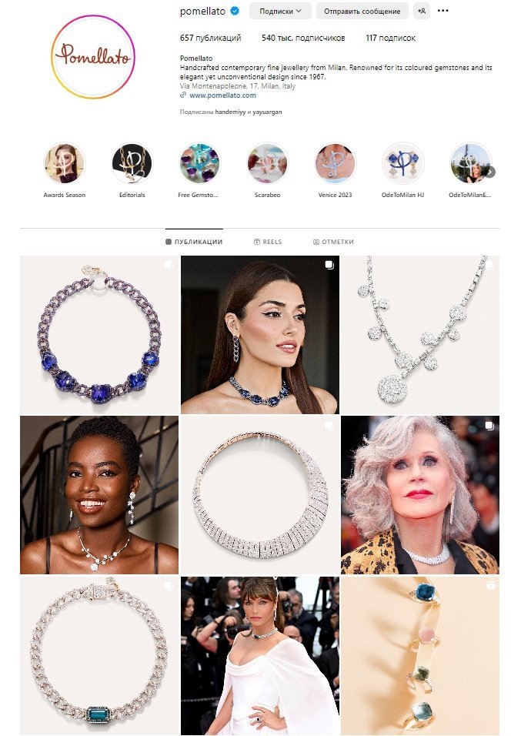
Task: Open the Venice 2023 highlight
Action: (335, 163)
